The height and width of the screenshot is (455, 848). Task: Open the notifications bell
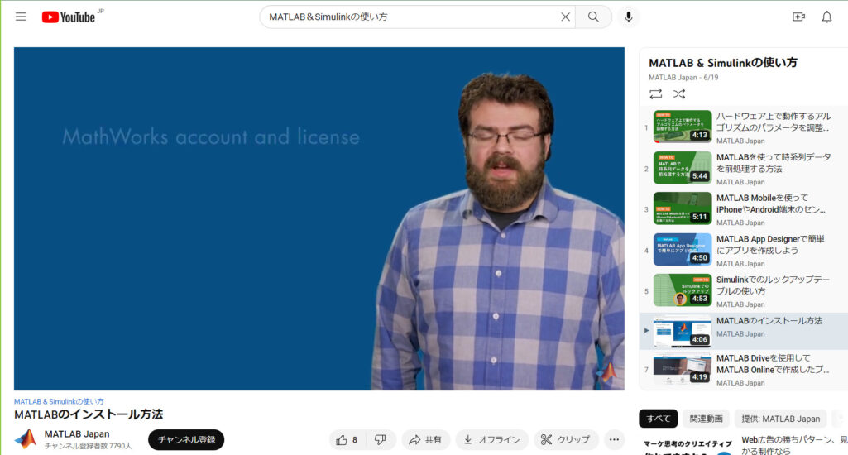[x=827, y=17]
